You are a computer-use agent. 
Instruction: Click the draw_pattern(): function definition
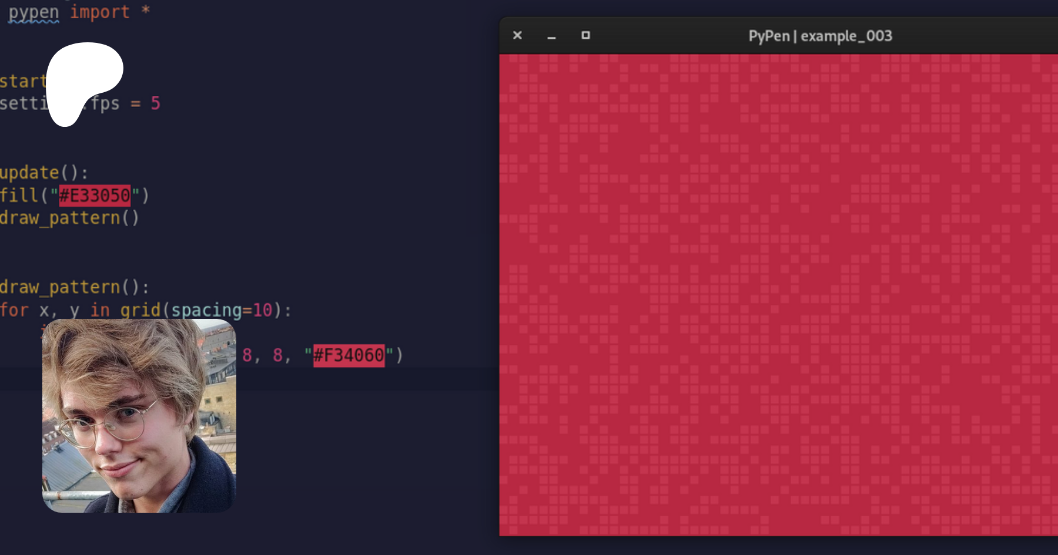tap(73, 287)
